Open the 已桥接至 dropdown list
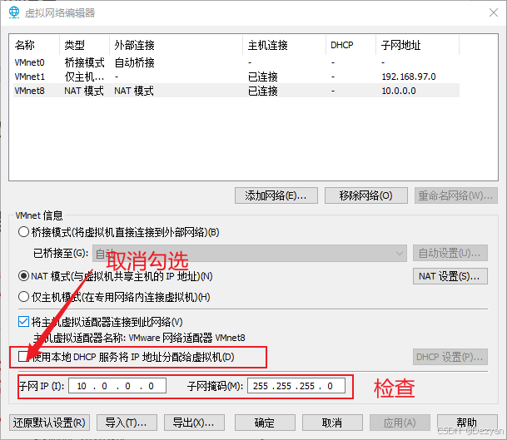The image size is (507, 440). coord(249,253)
